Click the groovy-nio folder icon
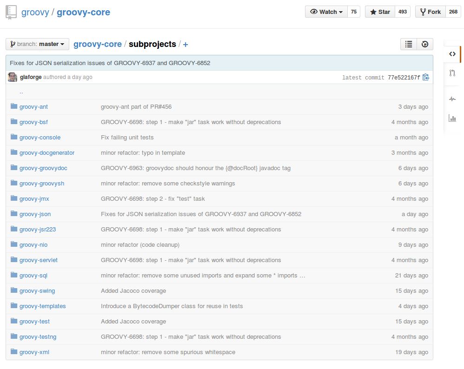 click(x=14, y=244)
